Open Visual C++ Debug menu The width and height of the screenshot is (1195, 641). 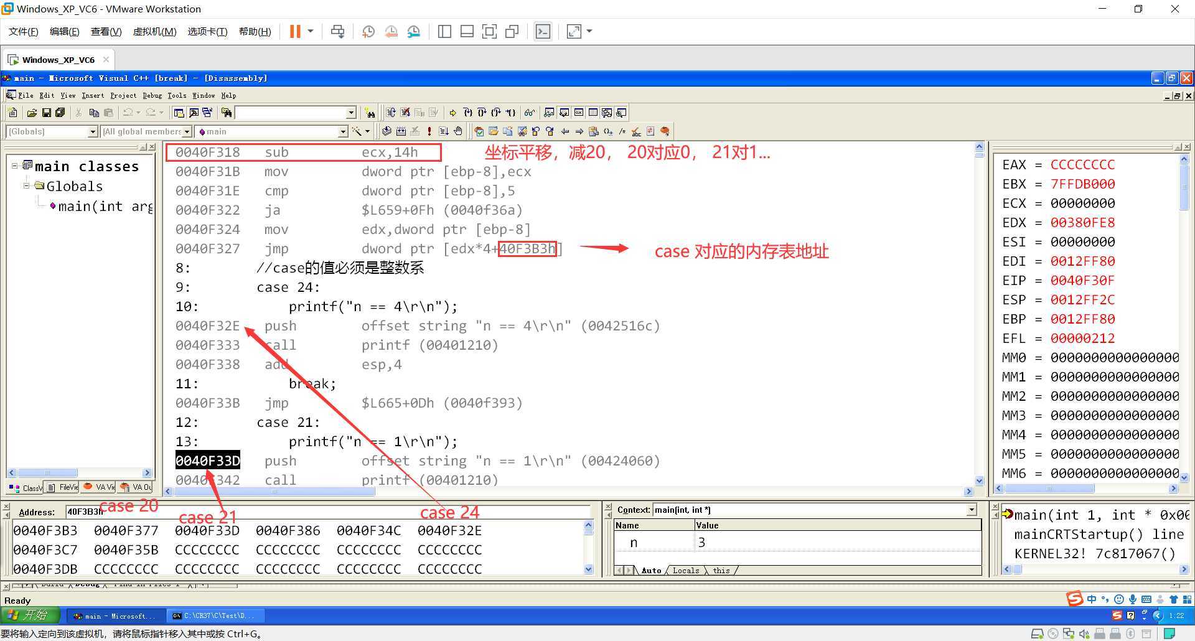tap(152, 95)
